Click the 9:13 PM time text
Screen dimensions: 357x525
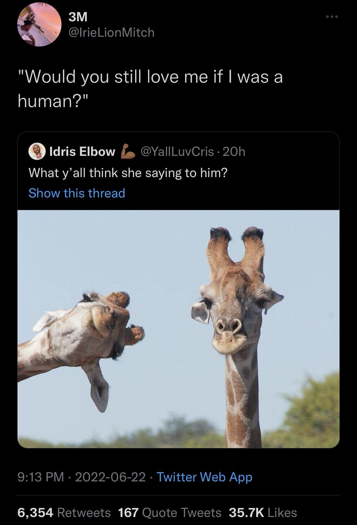click(40, 477)
